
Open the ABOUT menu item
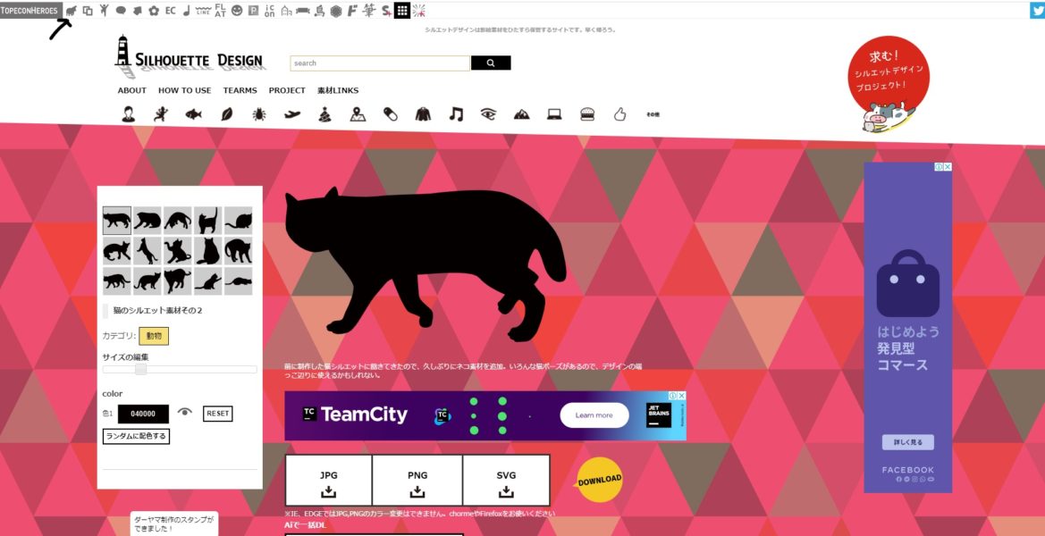coord(132,90)
